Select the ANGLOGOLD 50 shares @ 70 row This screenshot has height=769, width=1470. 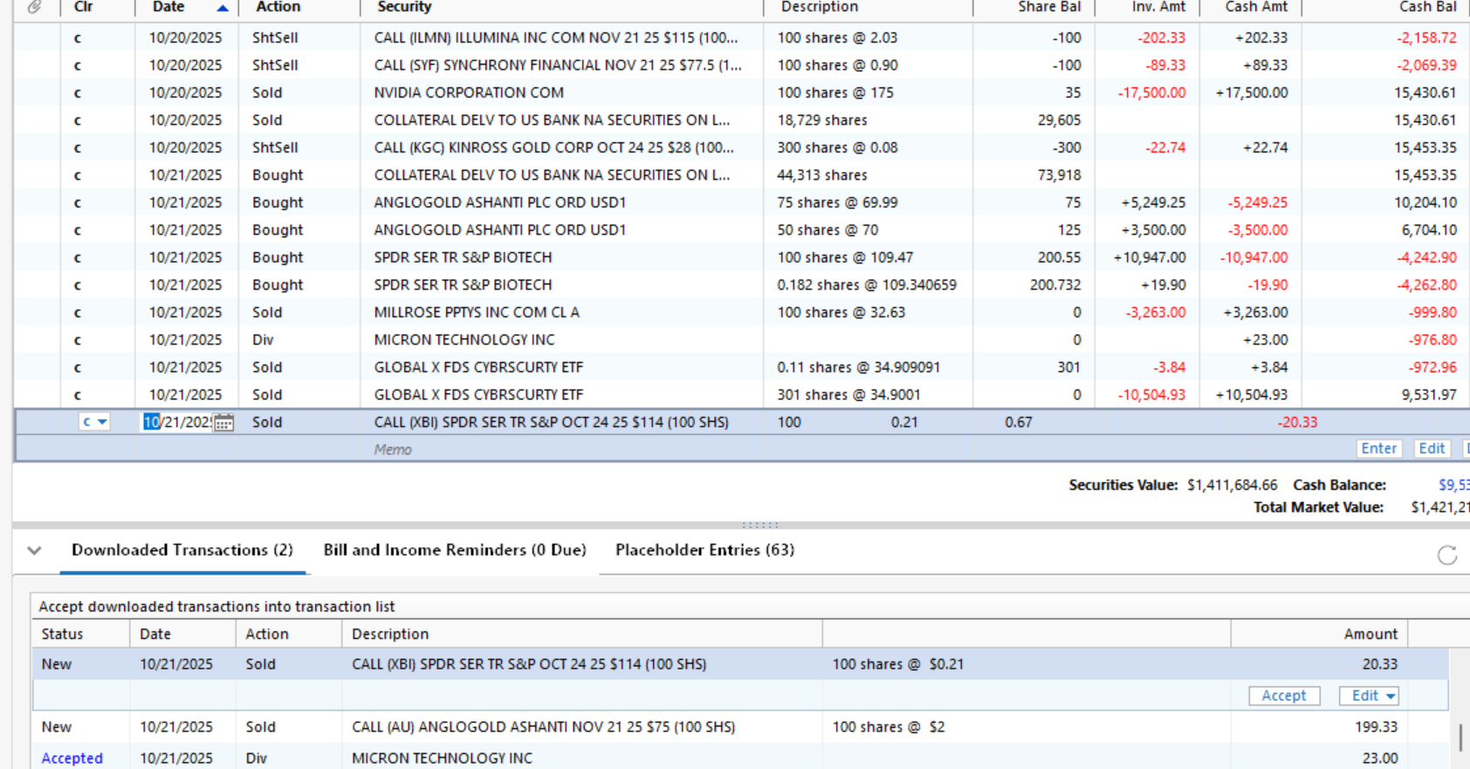pos(742,230)
